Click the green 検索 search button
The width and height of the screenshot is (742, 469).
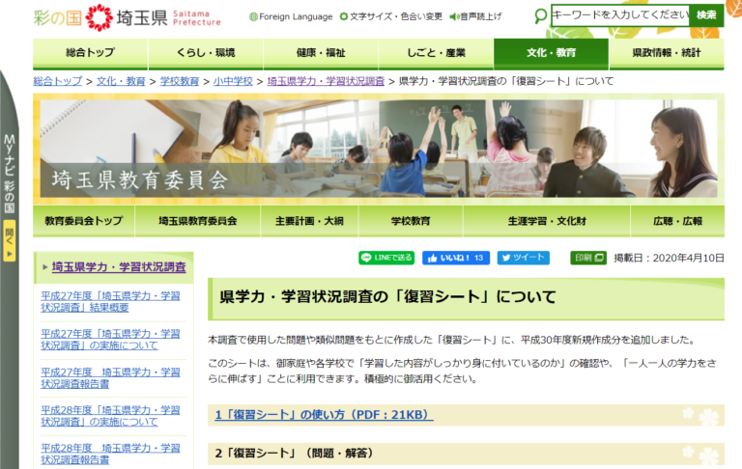(x=706, y=15)
